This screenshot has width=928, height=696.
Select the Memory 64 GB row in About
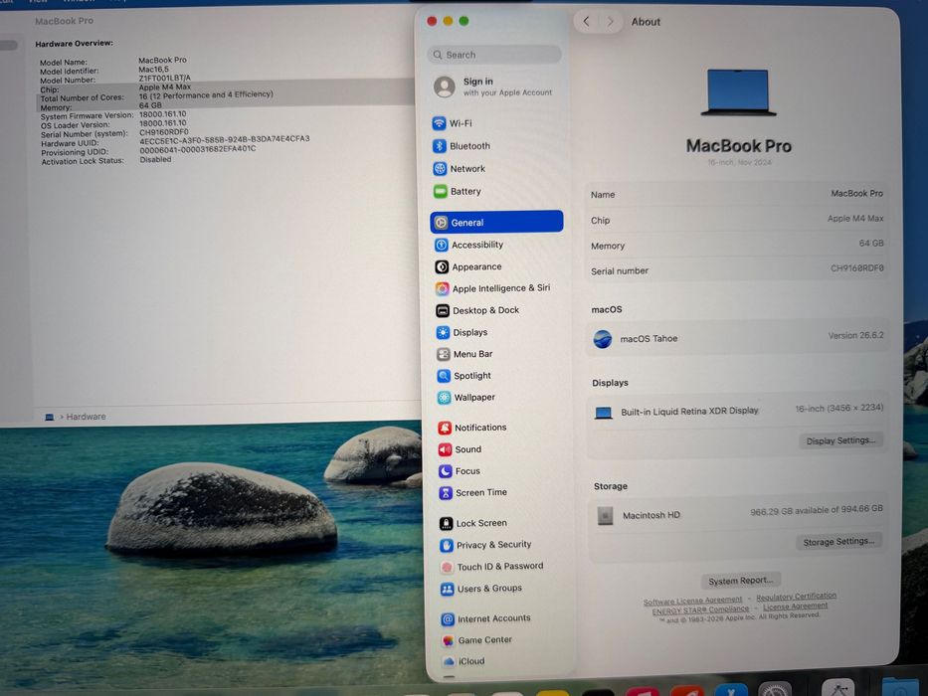(737, 245)
